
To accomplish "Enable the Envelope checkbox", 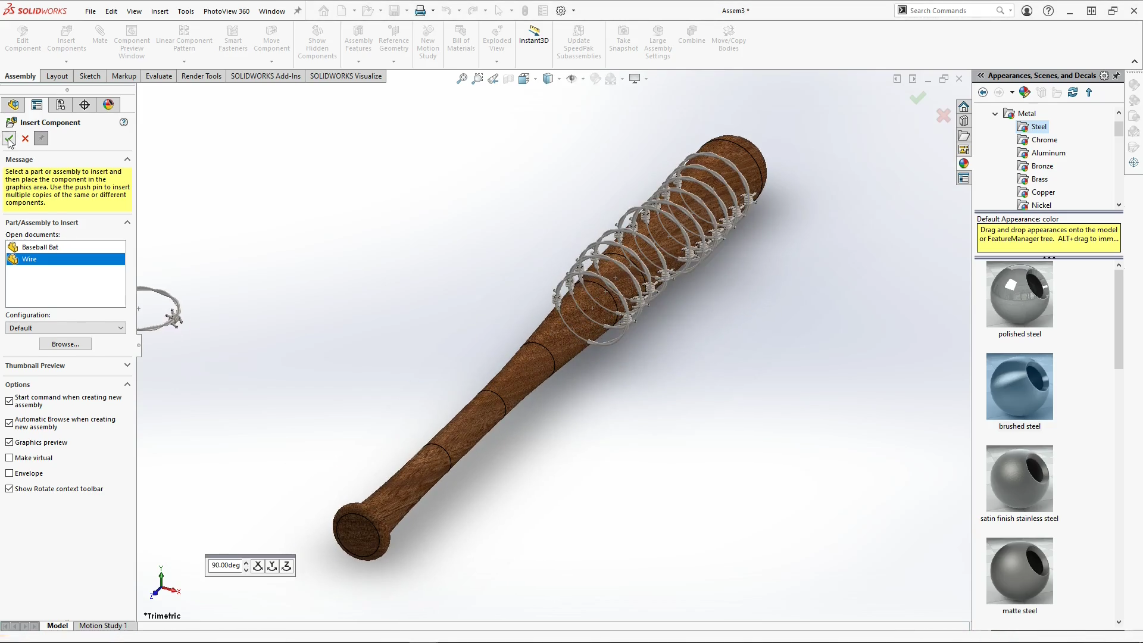I will pyautogui.click(x=9, y=473).
